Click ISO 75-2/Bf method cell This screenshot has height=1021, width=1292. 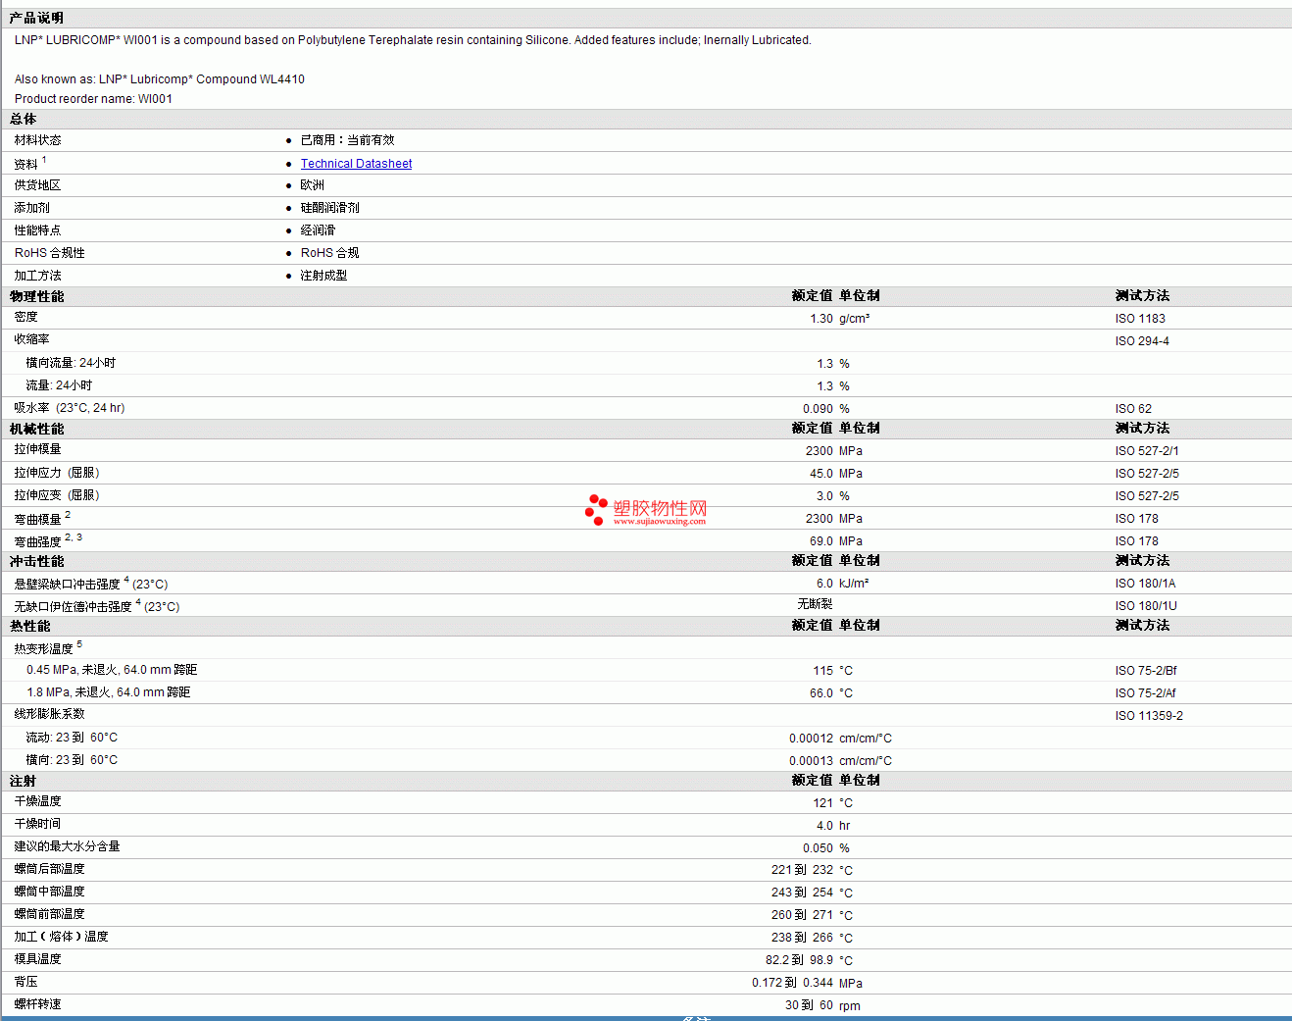(1146, 671)
